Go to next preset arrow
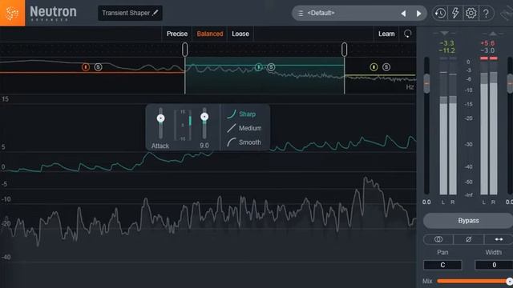Viewport: 513px width, 288px height. pos(418,14)
